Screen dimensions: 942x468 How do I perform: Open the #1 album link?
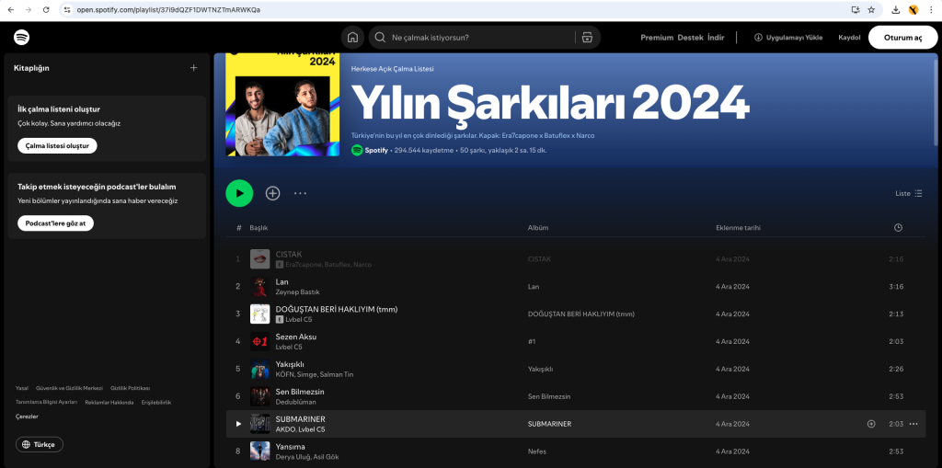point(532,341)
